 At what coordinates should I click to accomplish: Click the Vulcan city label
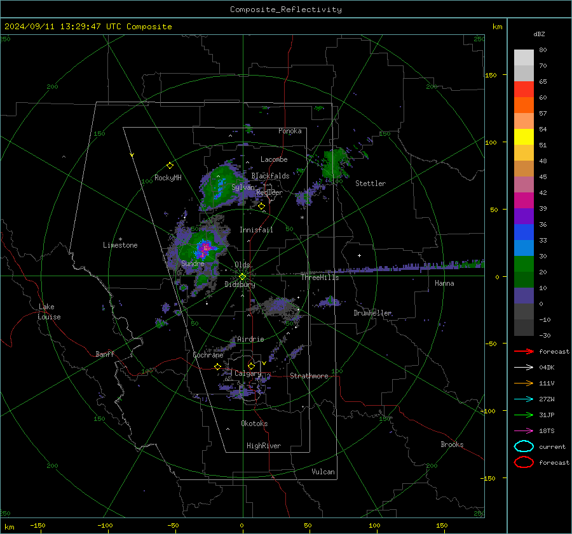pyautogui.click(x=323, y=471)
